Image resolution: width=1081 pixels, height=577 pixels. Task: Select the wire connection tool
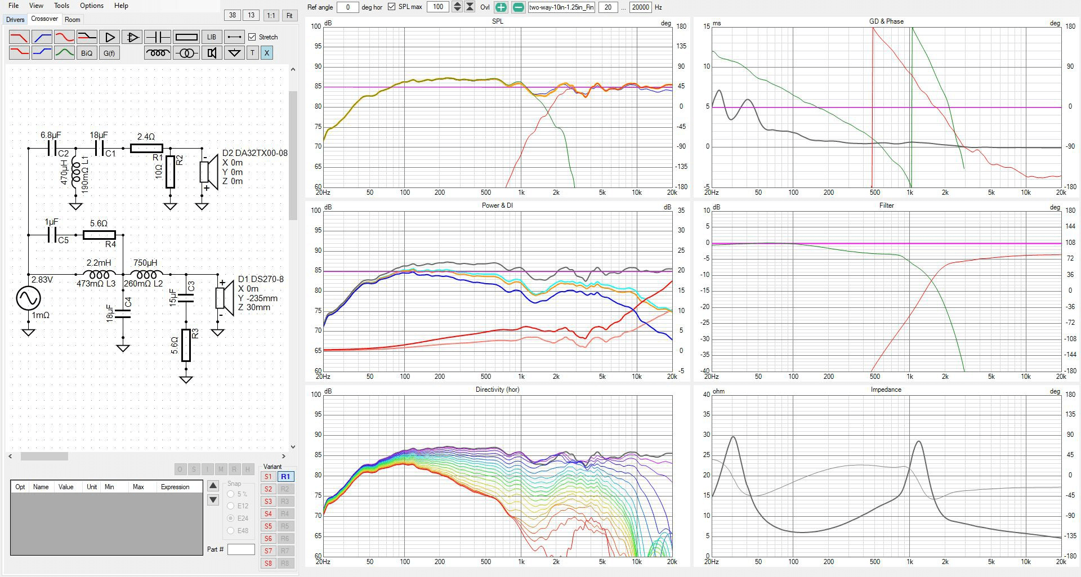pyautogui.click(x=234, y=37)
